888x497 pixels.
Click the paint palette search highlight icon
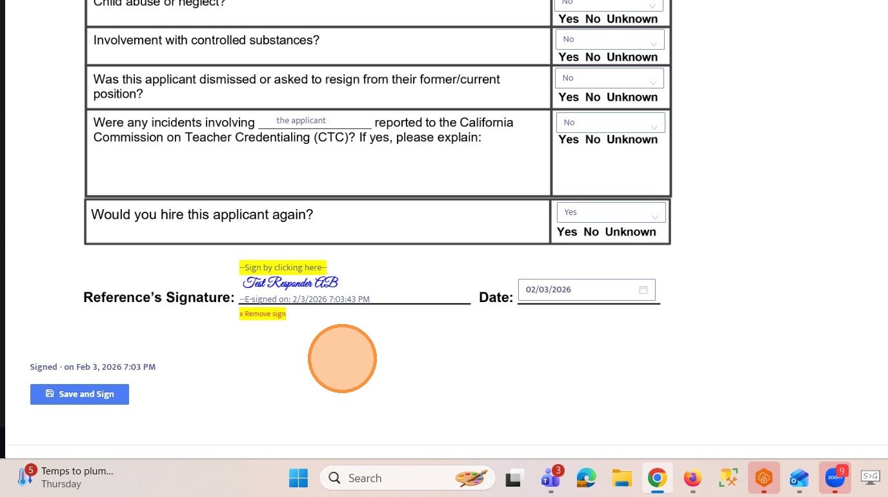click(471, 478)
